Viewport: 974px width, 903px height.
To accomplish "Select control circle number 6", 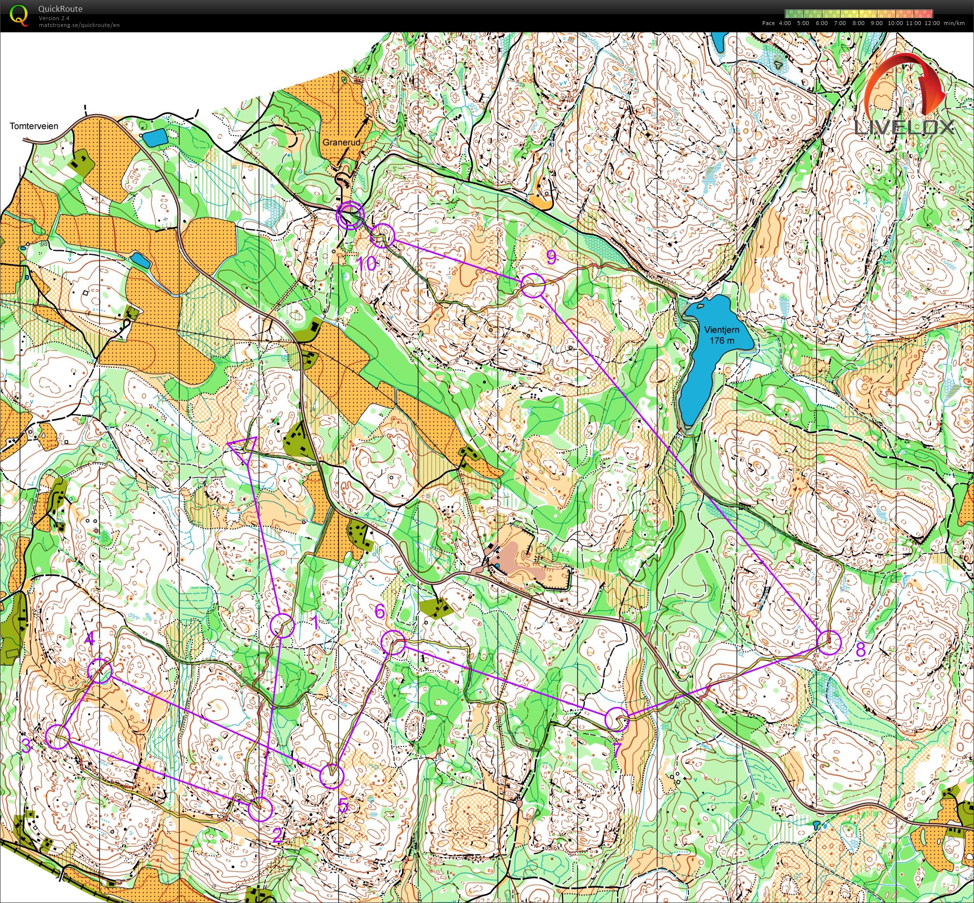I will 393,642.
